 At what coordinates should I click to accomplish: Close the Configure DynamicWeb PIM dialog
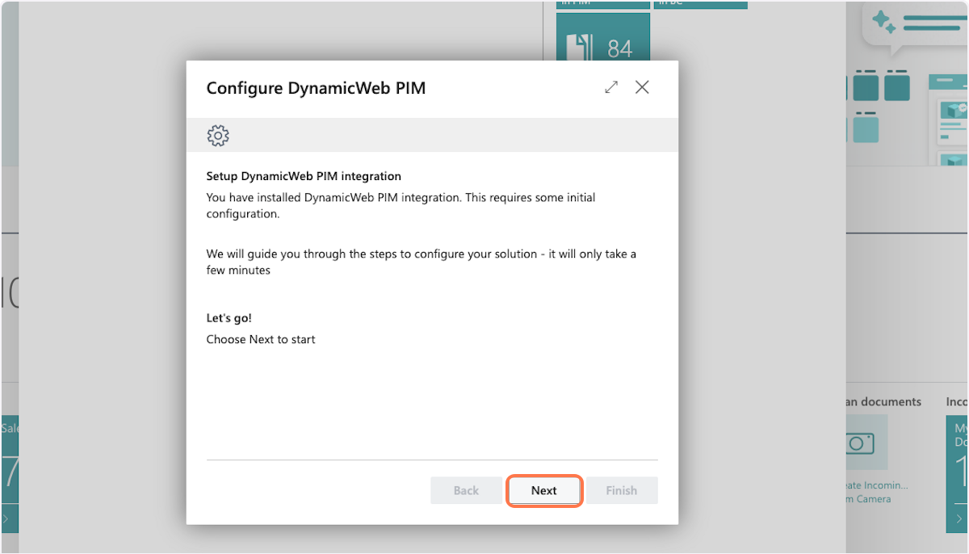pyautogui.click(x=642, y=87)
